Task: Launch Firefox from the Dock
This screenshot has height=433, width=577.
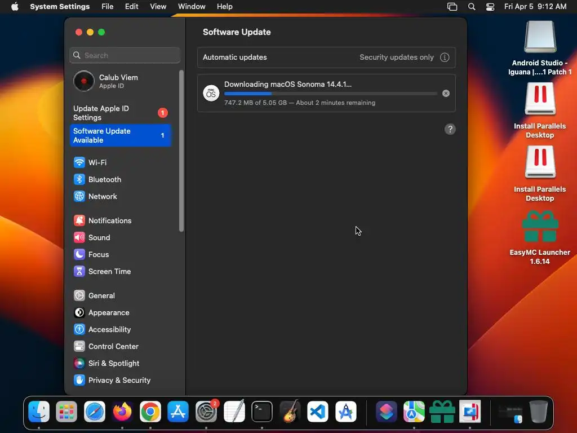Action: pos(122,411)
